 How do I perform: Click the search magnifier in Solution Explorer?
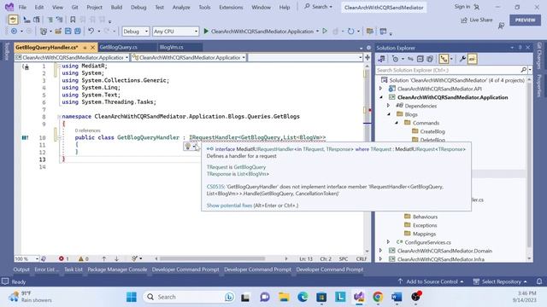524,70
